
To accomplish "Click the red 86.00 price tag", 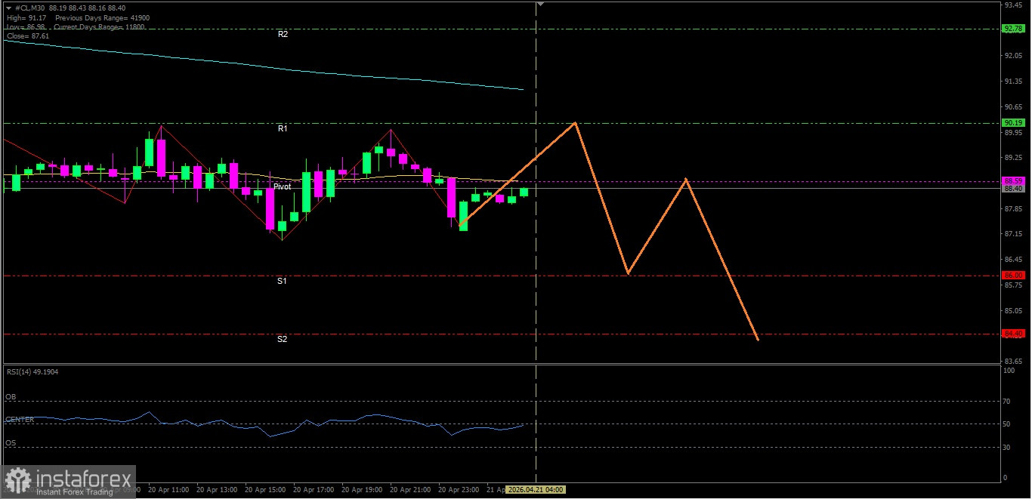I will [x=1012, y=276].
